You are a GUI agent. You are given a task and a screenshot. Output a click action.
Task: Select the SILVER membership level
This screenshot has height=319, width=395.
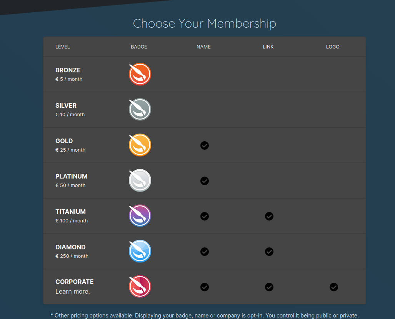66,105
